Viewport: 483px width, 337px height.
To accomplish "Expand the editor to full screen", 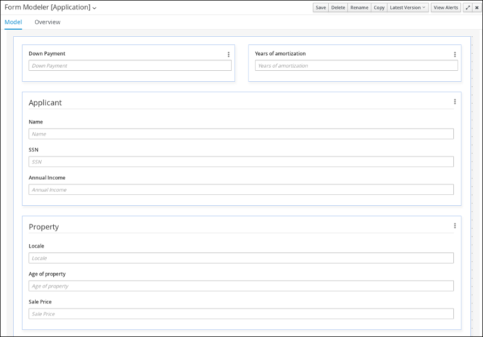I will [468, 8].
